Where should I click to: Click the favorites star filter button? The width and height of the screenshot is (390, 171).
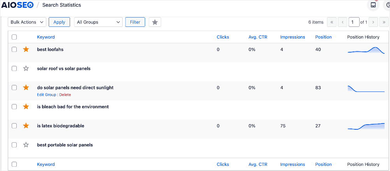click(155, 22)
